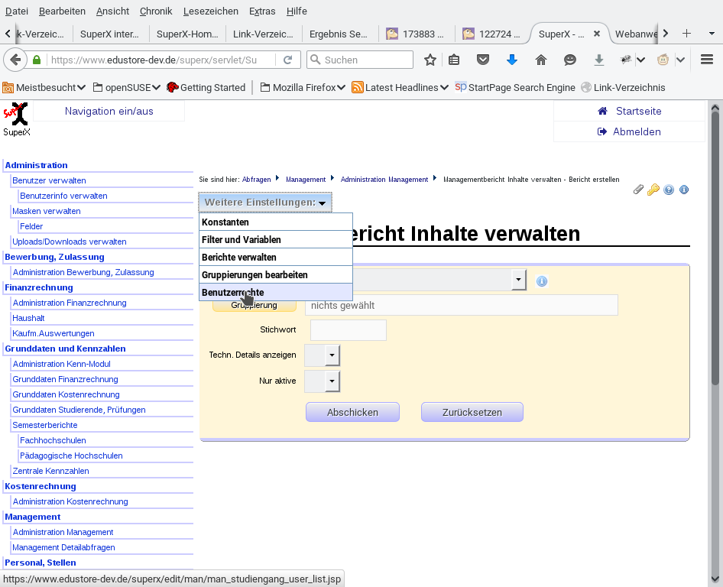Reload the page with the refresh icon

(287, 60)
